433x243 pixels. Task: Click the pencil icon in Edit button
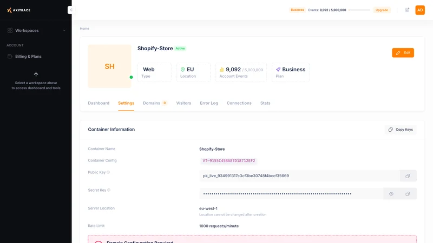point(398,52)
